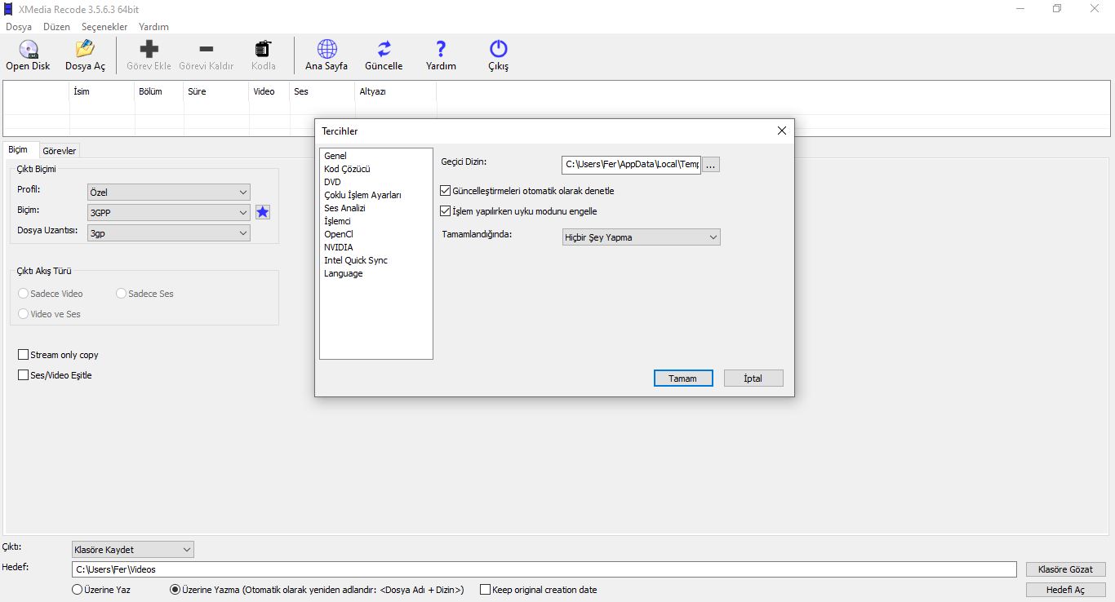The width and height of the screenshot is (1115, 602).
Task: Click the Süre column header
Action: [x=216, y=91]
